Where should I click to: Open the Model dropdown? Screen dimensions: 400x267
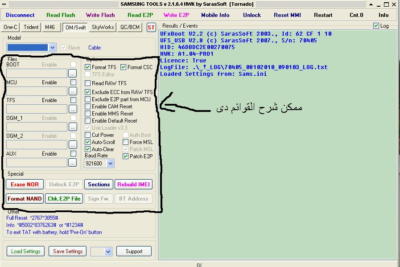coord(52,48)
